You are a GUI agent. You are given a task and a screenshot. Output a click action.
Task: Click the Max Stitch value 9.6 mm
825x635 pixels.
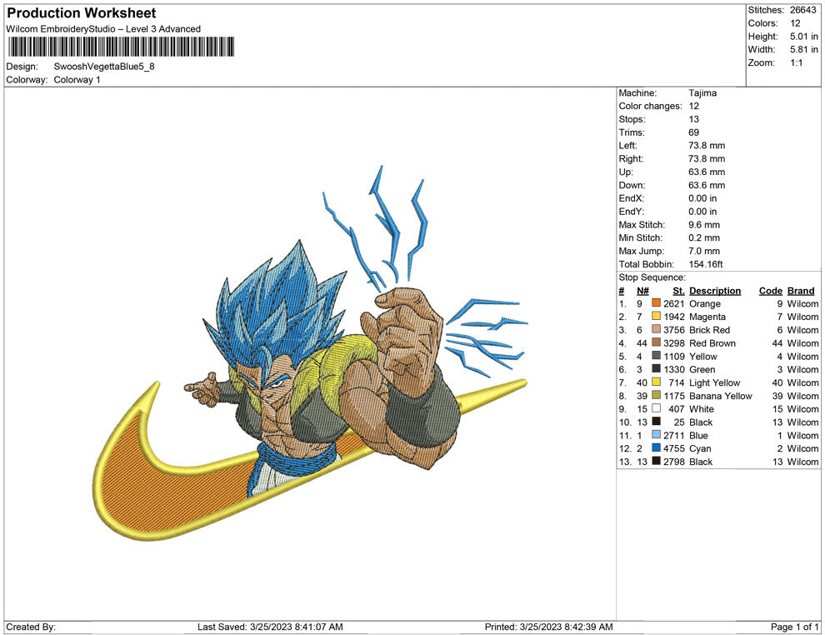point(704,225)
